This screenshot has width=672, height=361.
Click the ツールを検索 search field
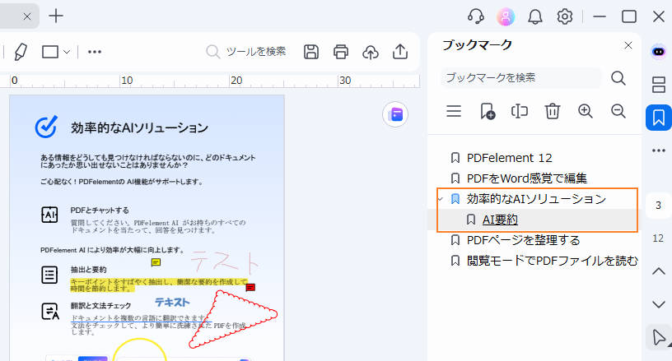[x=246, y=52]
